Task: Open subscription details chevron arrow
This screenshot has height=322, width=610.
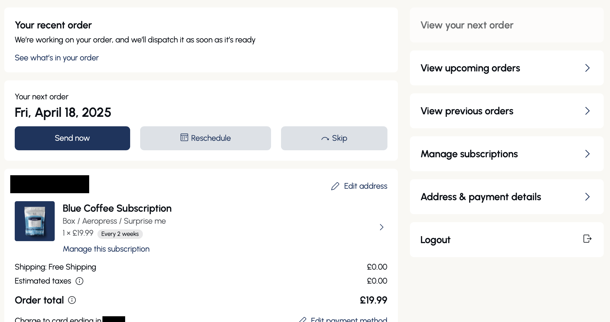Action: point(381,227)
